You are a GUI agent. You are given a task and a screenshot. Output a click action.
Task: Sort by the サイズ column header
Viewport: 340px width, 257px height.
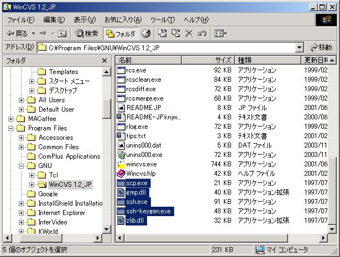tap(208, 60)
